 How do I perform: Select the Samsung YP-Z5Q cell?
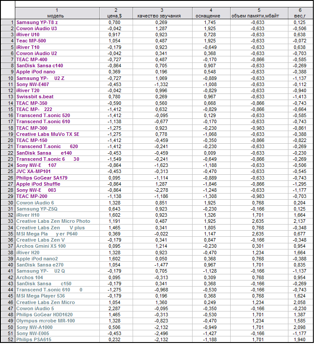[x=57, y=209]
